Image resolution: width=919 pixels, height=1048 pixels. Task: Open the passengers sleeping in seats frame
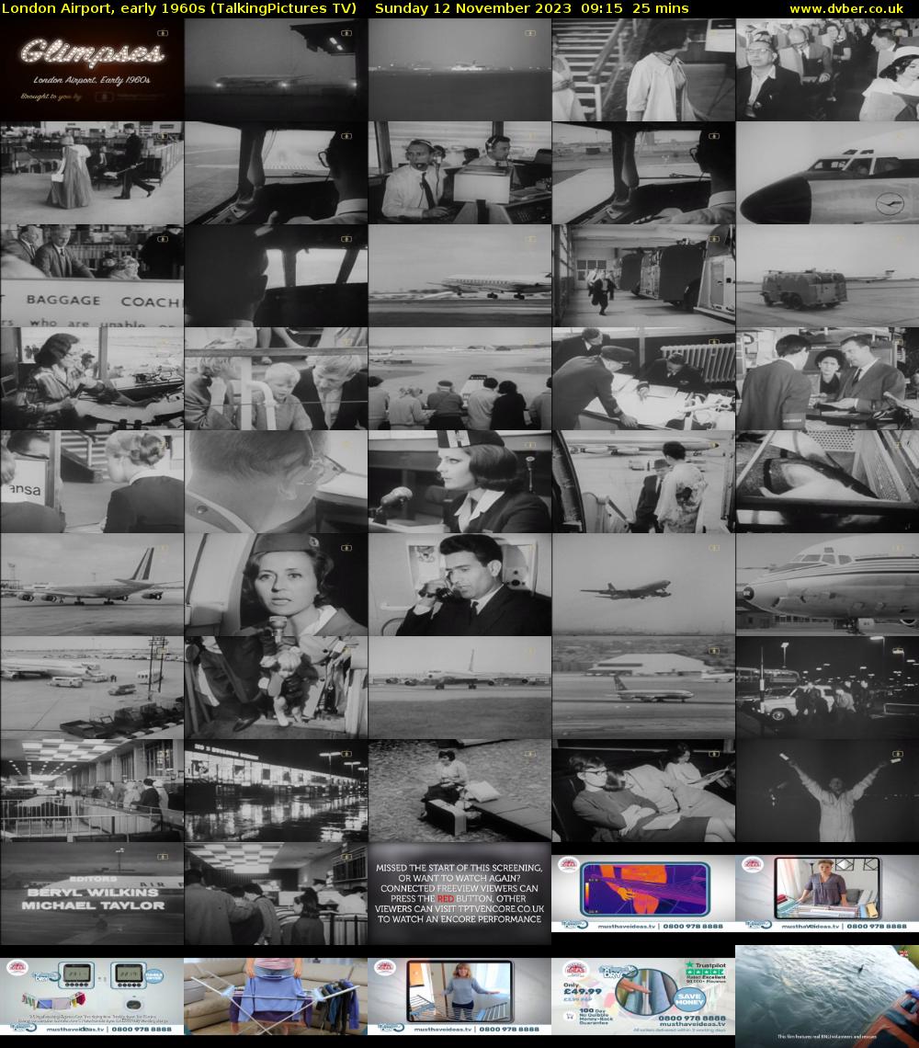(x=643, y=790)
